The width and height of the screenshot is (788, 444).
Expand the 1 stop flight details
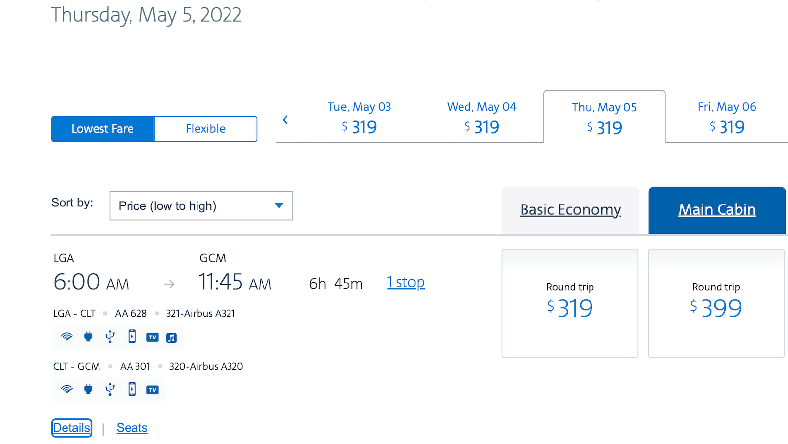tap(405, 282)
